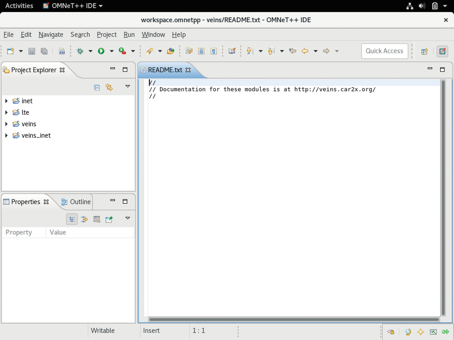The height and width of the screenshot is (340, 454).
Task: Open the Run menu
Action: [x=129, y=34]
